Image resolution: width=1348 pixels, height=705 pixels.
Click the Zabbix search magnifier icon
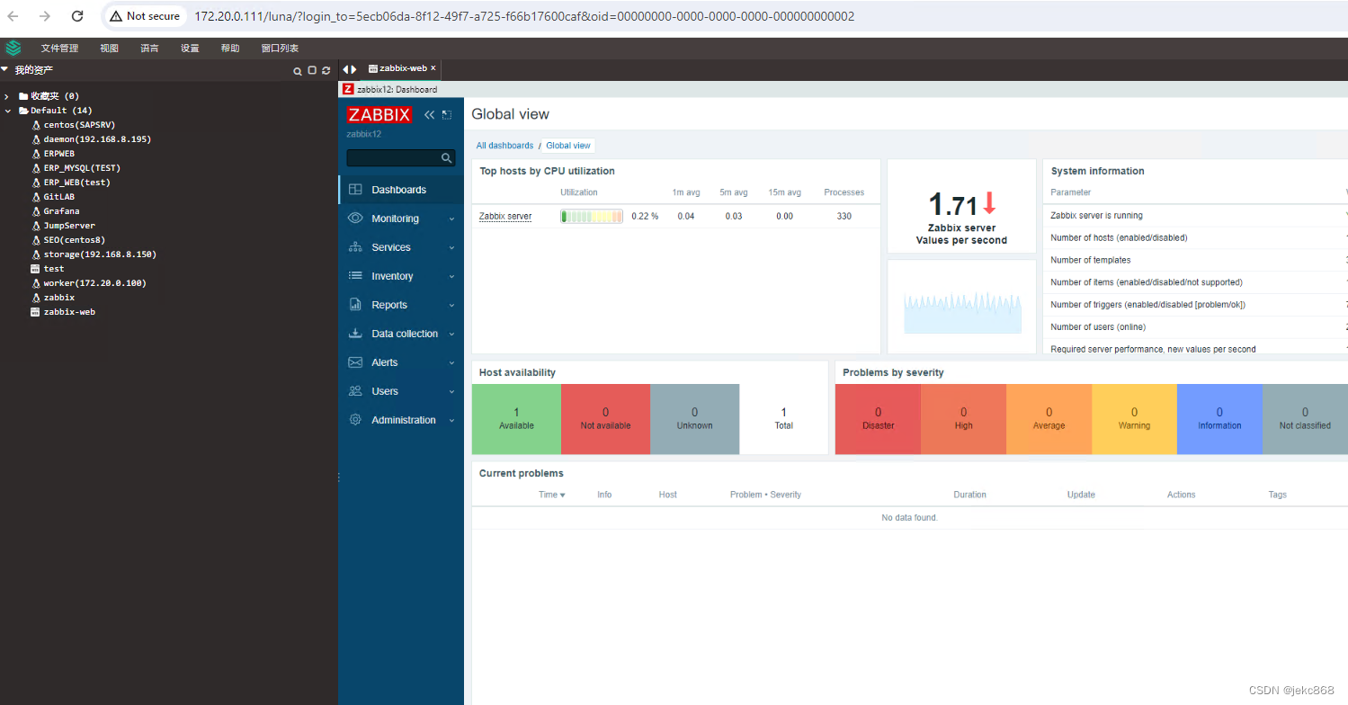(446, 158)
